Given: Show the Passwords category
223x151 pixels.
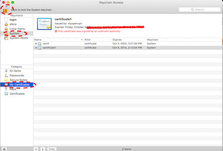Looking at the screenshot, I should [x=17, y=75].
